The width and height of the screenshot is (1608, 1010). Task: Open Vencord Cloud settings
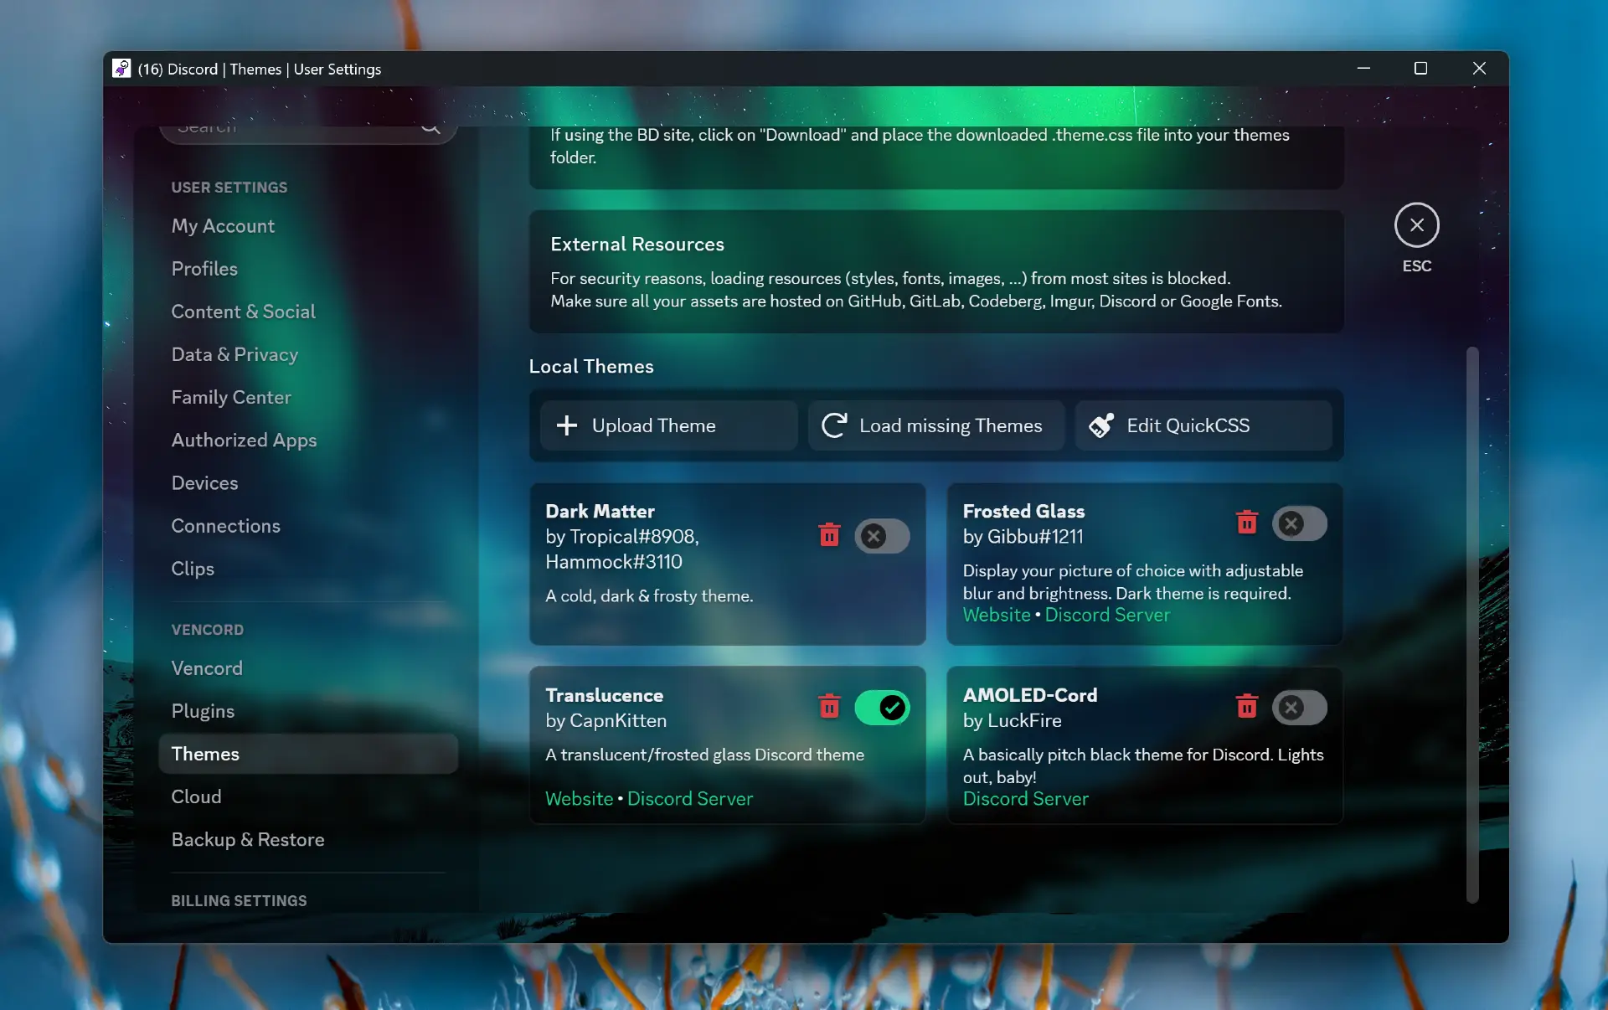point(307,796)
